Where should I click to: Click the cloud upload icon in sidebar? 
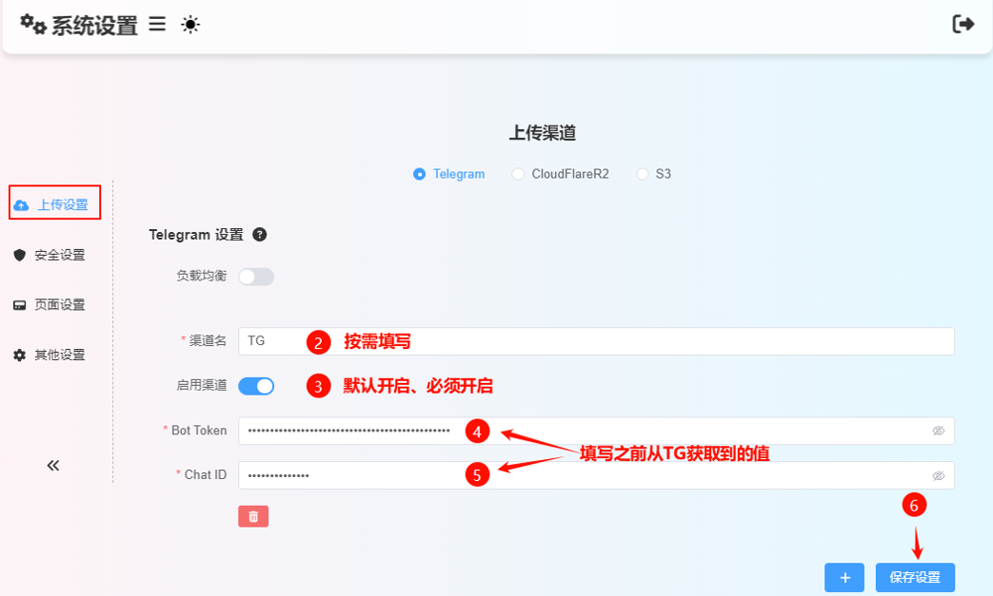[x=21, y=205]
